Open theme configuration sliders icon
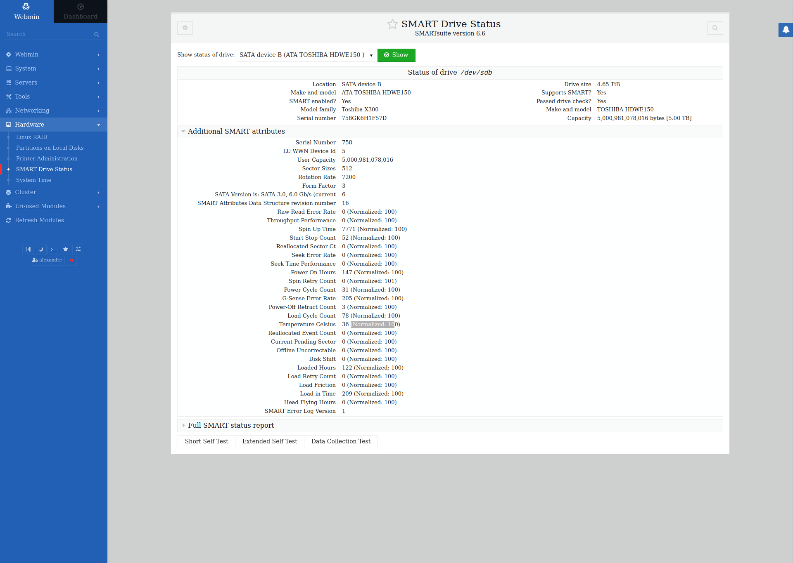Image resolution: width=793 pixels, height=563 pixels. (x=78, y=249)
